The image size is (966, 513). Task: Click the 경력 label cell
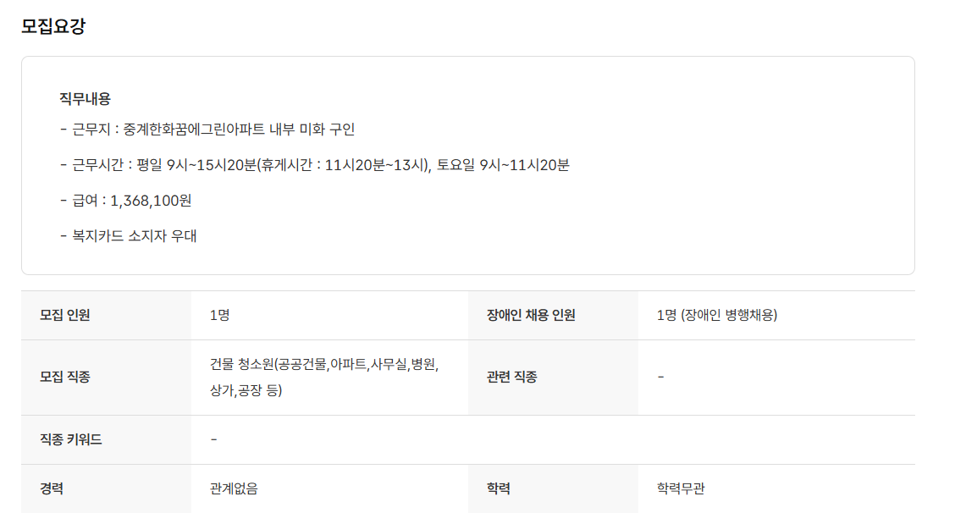click(52, 488)
